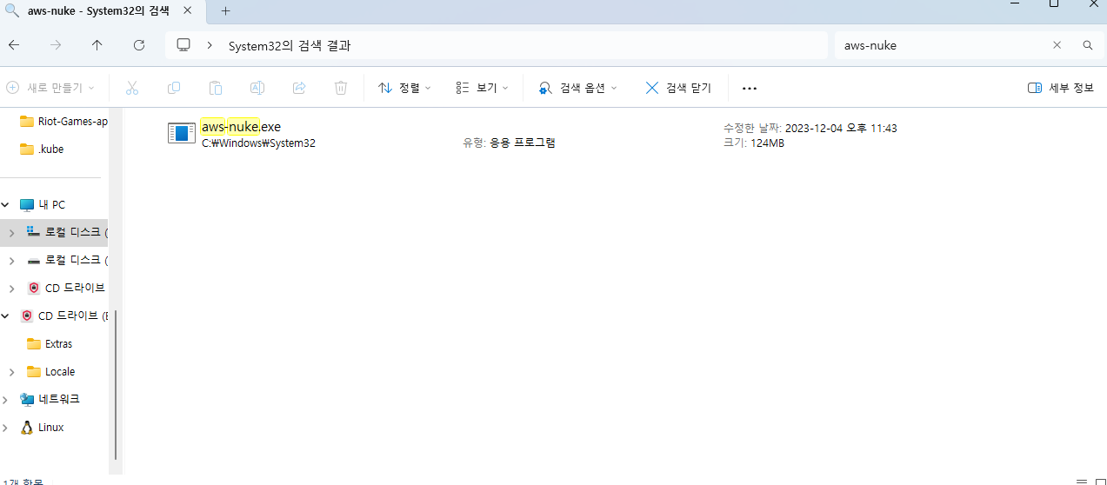Clear the aws-nuke search text
Screen dimensions: 1107x485
tap(1057, 45)
